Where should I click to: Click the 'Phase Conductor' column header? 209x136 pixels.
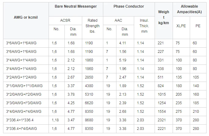coord(129,6)
